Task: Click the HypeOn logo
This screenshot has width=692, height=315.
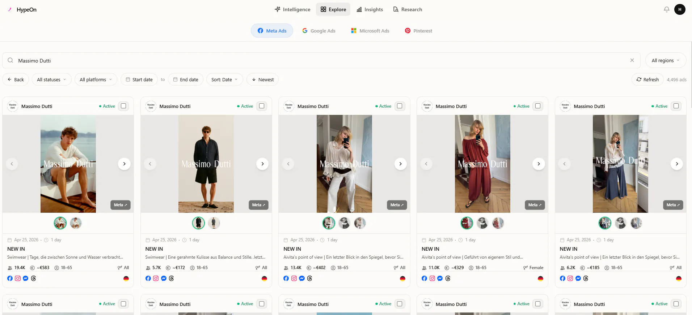Action: 22,10
